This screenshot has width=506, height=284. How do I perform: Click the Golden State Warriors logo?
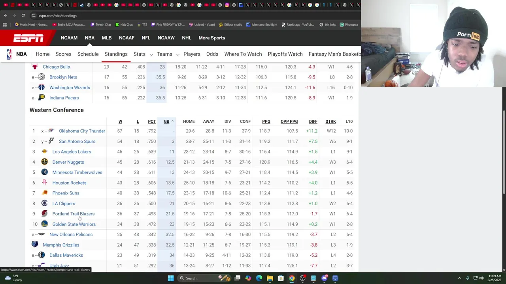coord(44,224)
